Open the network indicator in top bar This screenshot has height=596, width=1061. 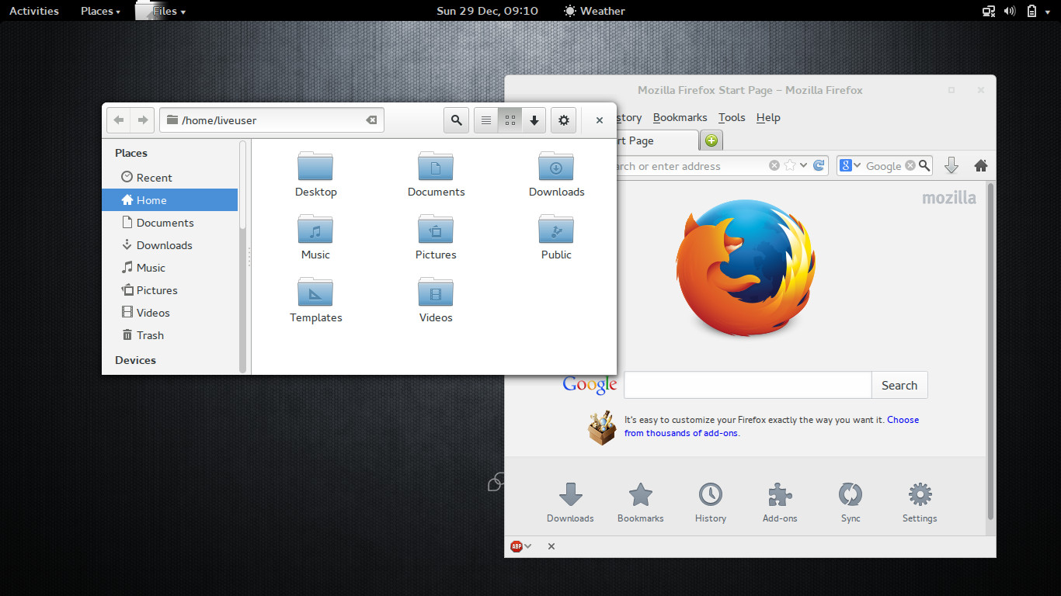[x=989, y=11]
